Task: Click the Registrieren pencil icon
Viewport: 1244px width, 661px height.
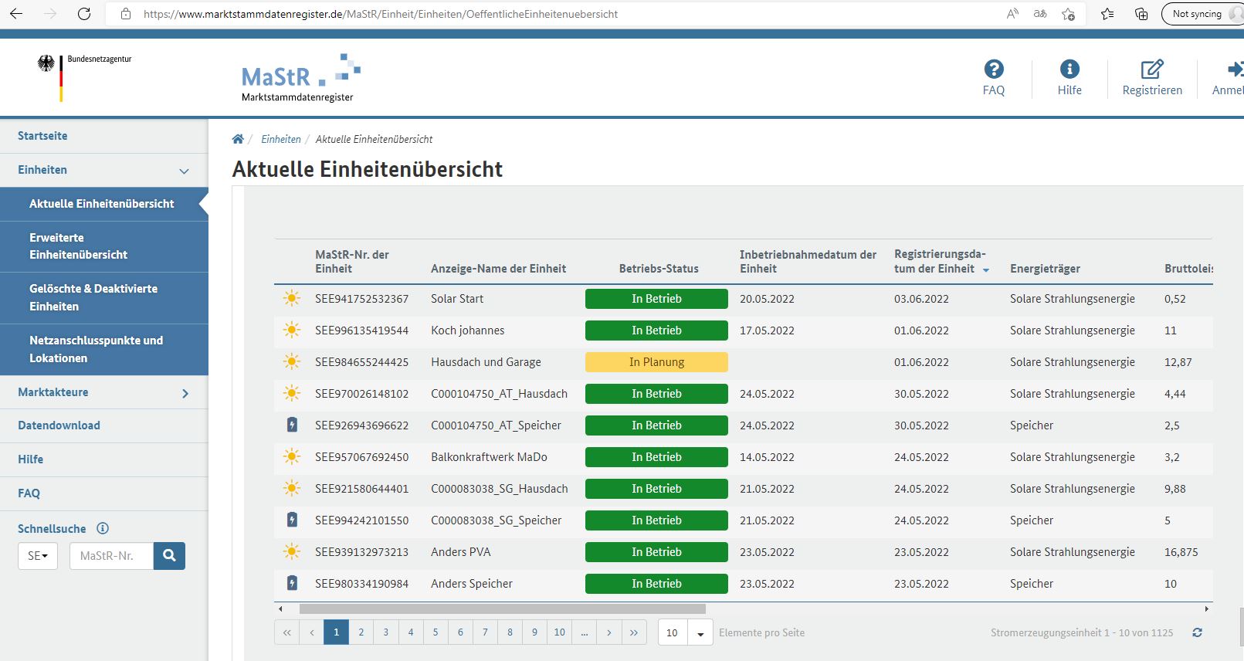Action: (x=1151, y=69)
